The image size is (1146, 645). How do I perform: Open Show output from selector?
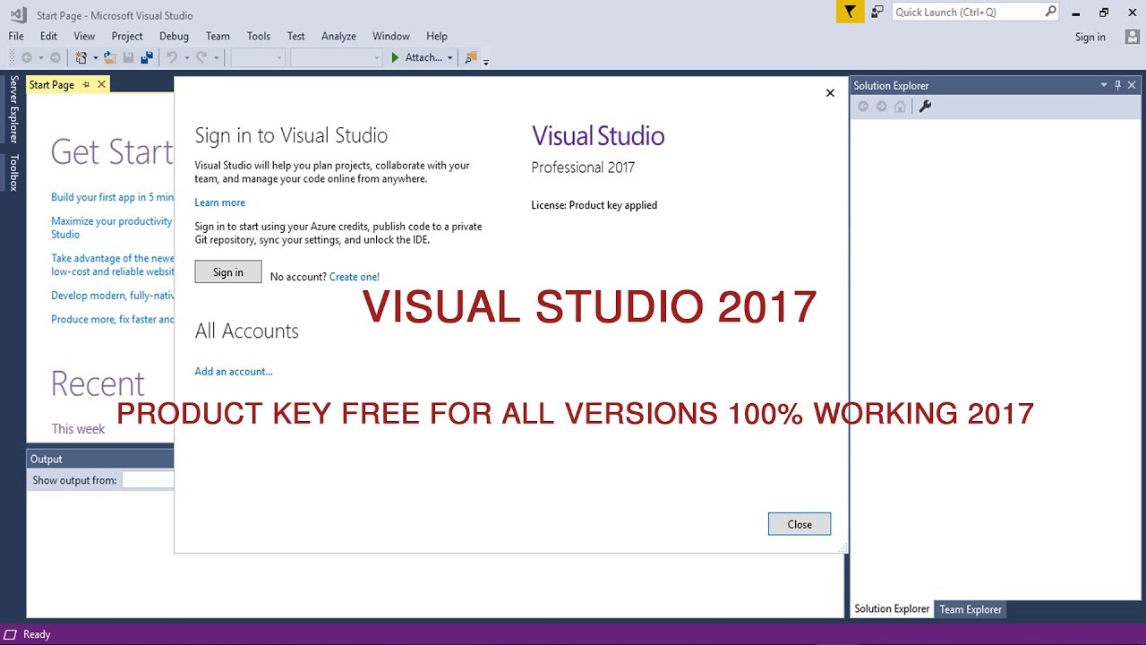click(148, 480)
